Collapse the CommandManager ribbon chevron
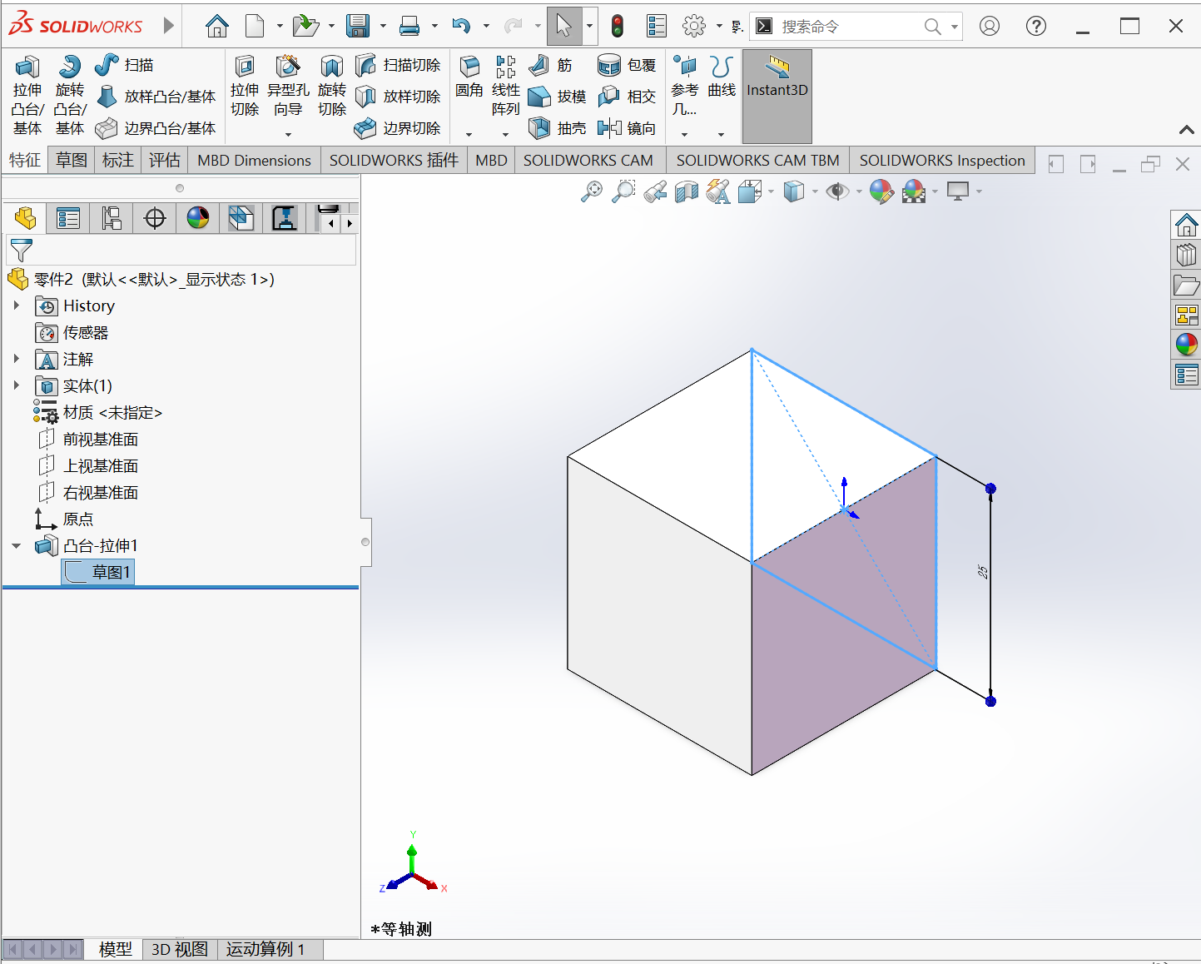1201x964 pixels. click(x=1187, y=129)
